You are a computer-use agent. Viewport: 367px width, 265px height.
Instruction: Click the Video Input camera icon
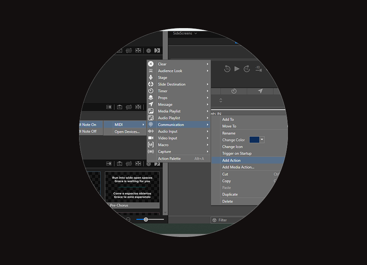[x=151, y=138]
